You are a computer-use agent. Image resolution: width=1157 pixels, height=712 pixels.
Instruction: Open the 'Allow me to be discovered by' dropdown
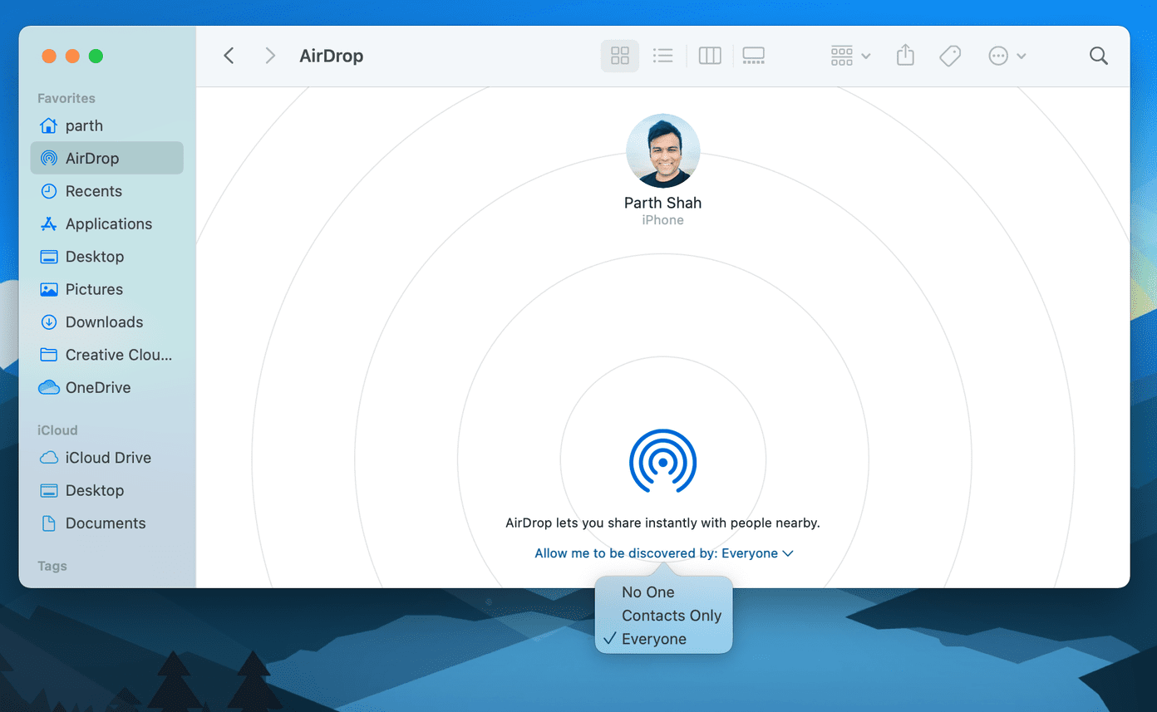click(x=663, y=553)
